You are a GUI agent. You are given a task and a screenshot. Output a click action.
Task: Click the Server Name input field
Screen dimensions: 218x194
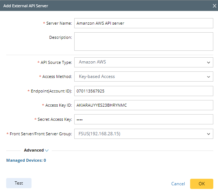tap(143, 23)
